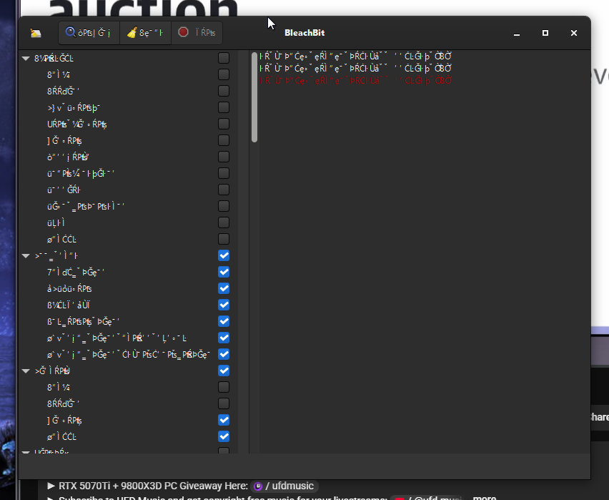Select the first group's header row label

click(x=54, y=59)
